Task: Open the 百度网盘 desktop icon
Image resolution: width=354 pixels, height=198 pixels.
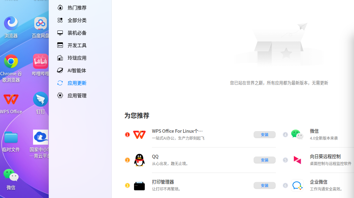Action: (41, 23)
